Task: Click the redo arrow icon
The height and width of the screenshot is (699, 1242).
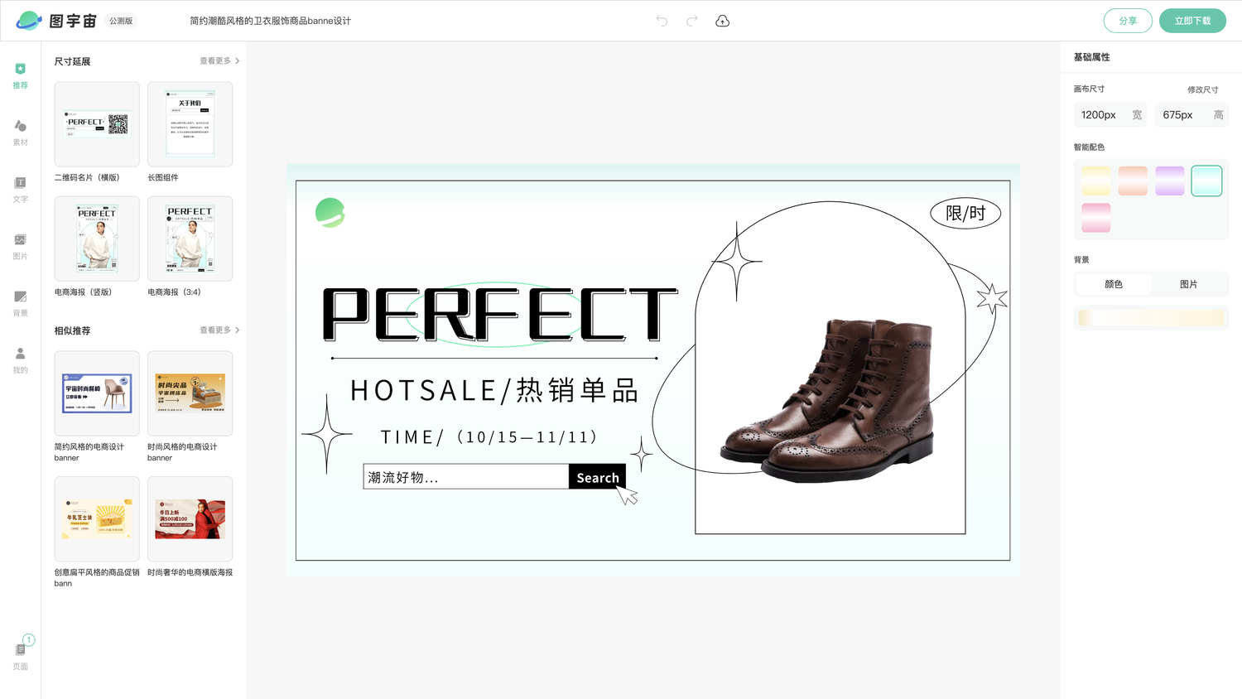Action: (692, 21)
